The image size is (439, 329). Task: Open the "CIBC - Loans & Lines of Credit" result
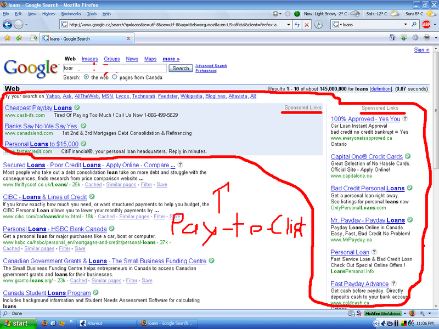(45, 197)
